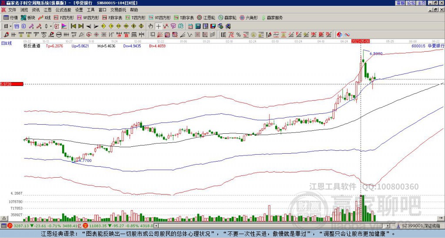This screenshot has width=445, height=238.
Task: Expand the volume panel up-triangle button
Action: (3, 218)
